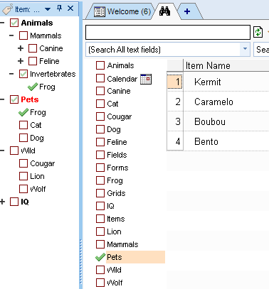Open panel menu arrow next to Item title
The height and width of the screenshot is (289, 269).
[x=48, y=9]
